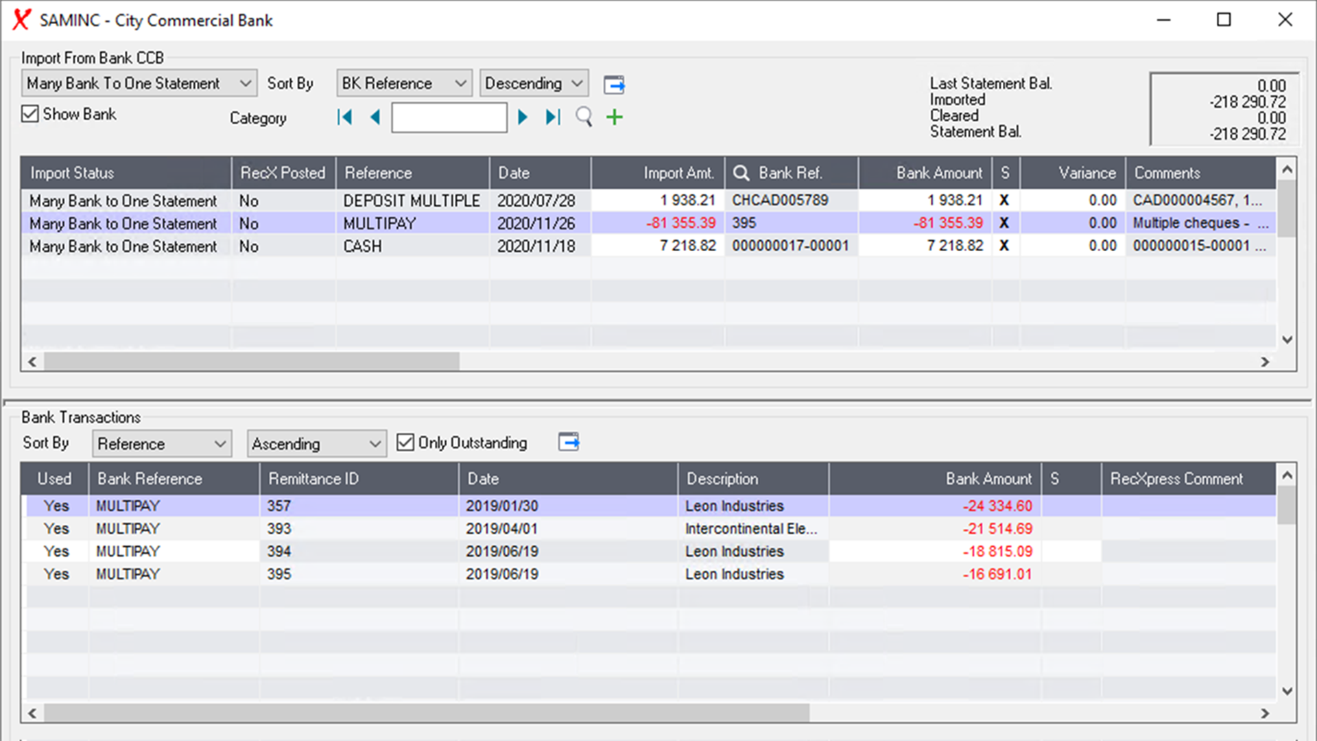
Task: Click the RecX Posted column header
Action: (283, 173)
